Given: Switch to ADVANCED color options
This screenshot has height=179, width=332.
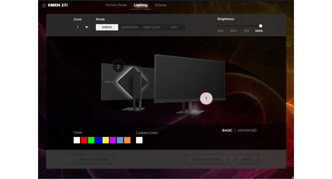Looking at the screenshot, I should pyautogui.click(x=247, y=130).
